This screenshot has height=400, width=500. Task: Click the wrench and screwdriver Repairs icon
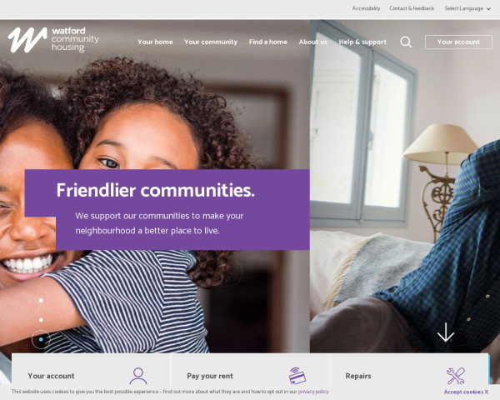point(456,376)
